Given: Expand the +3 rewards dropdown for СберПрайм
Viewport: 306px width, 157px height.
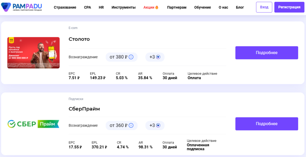Looking at the screenshot, I should tap(155, 125).
